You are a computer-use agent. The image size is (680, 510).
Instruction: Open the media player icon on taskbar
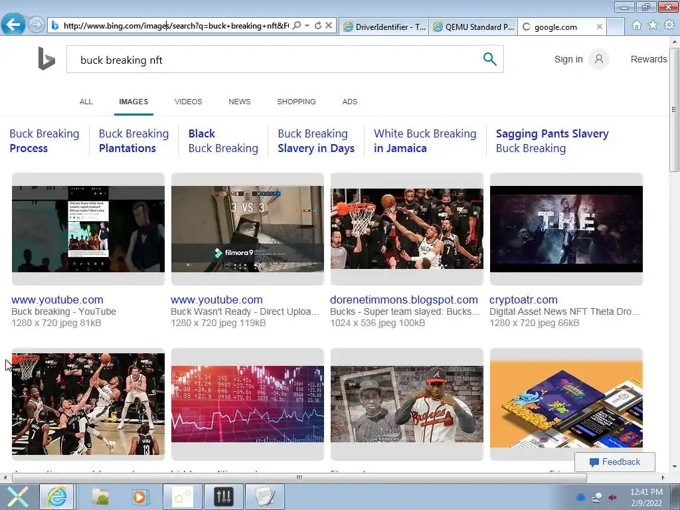[139, 497]
